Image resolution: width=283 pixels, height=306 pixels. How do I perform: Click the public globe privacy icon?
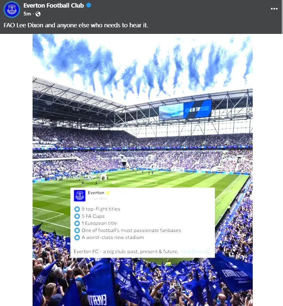pos(38,14)
